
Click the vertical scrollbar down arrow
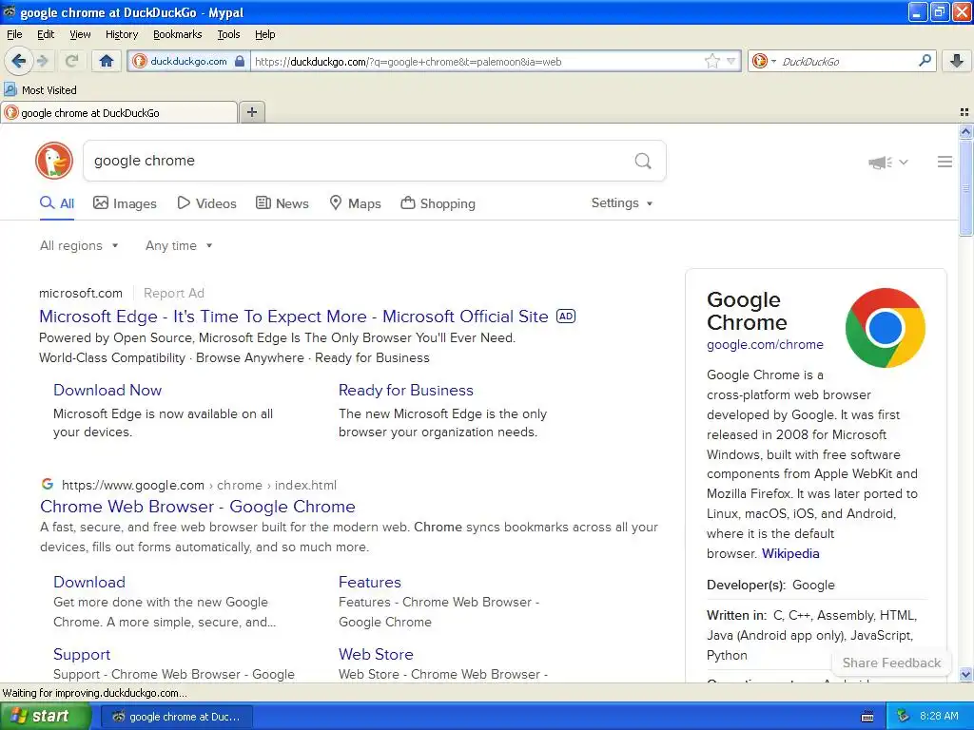coord(965,674)
